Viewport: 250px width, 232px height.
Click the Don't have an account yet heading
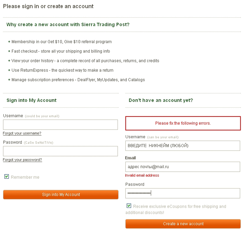pos(161,100)
